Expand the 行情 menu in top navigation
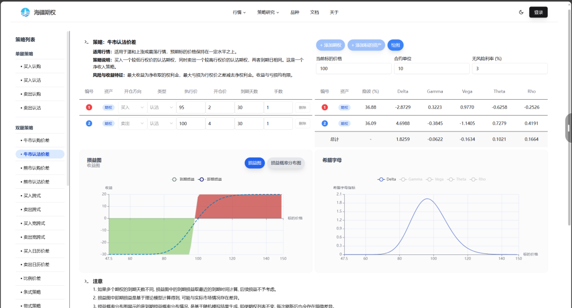The width and height of the screenshot is (572, 308). point(239,12)
